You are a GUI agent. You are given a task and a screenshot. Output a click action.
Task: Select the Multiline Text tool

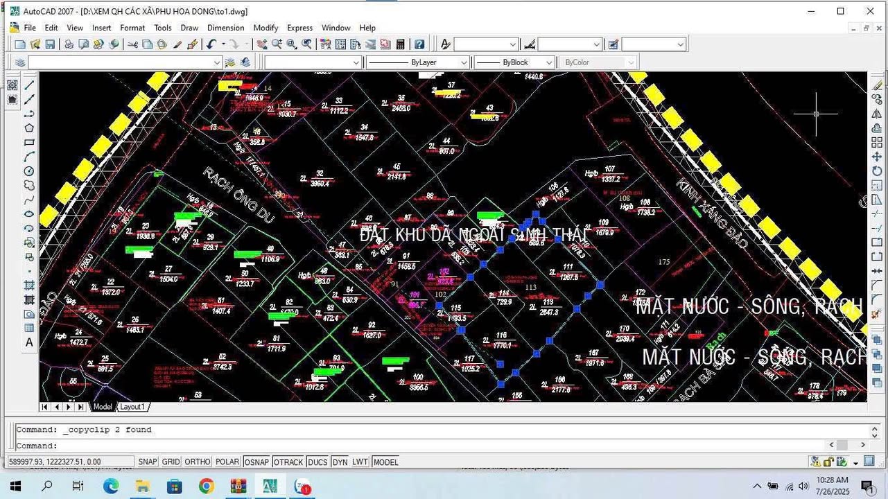point(29,341)
